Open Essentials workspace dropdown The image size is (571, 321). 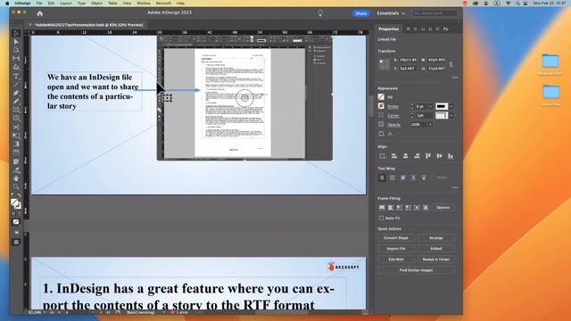(x=391, y=13)
